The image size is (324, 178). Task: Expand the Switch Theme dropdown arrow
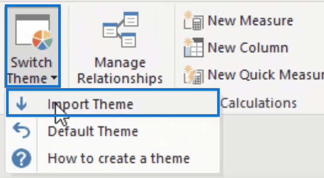point(54,78)
